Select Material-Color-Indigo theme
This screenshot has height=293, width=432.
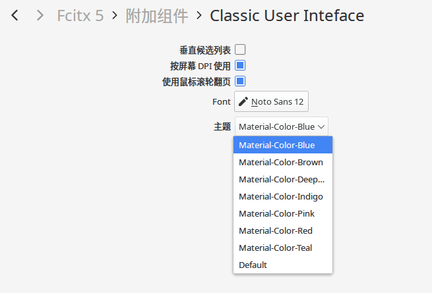pos(282,196)
